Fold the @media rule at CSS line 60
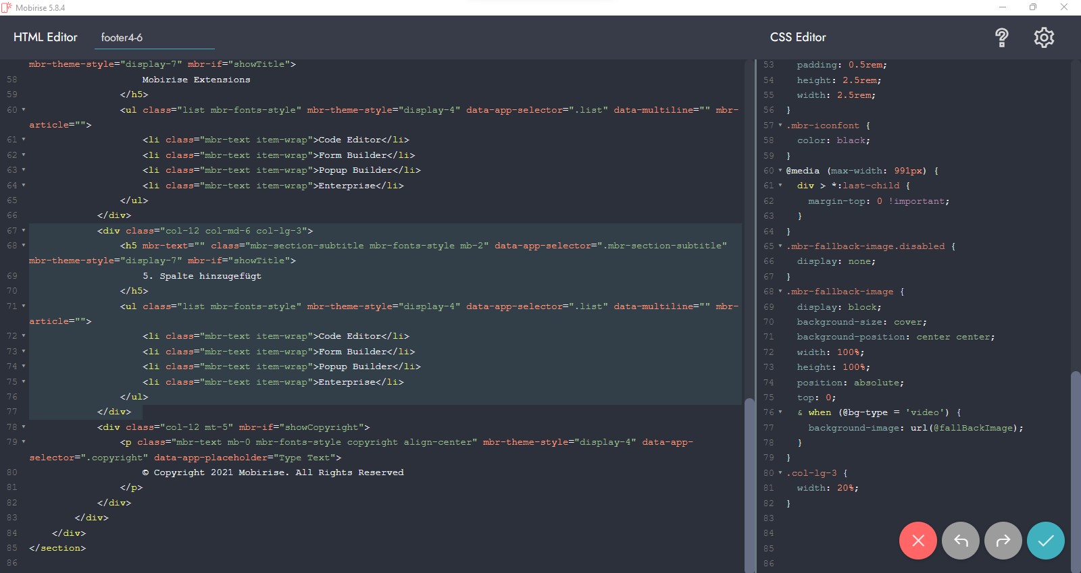This screenshot has height=573, width=1081. tap(780, 171)
